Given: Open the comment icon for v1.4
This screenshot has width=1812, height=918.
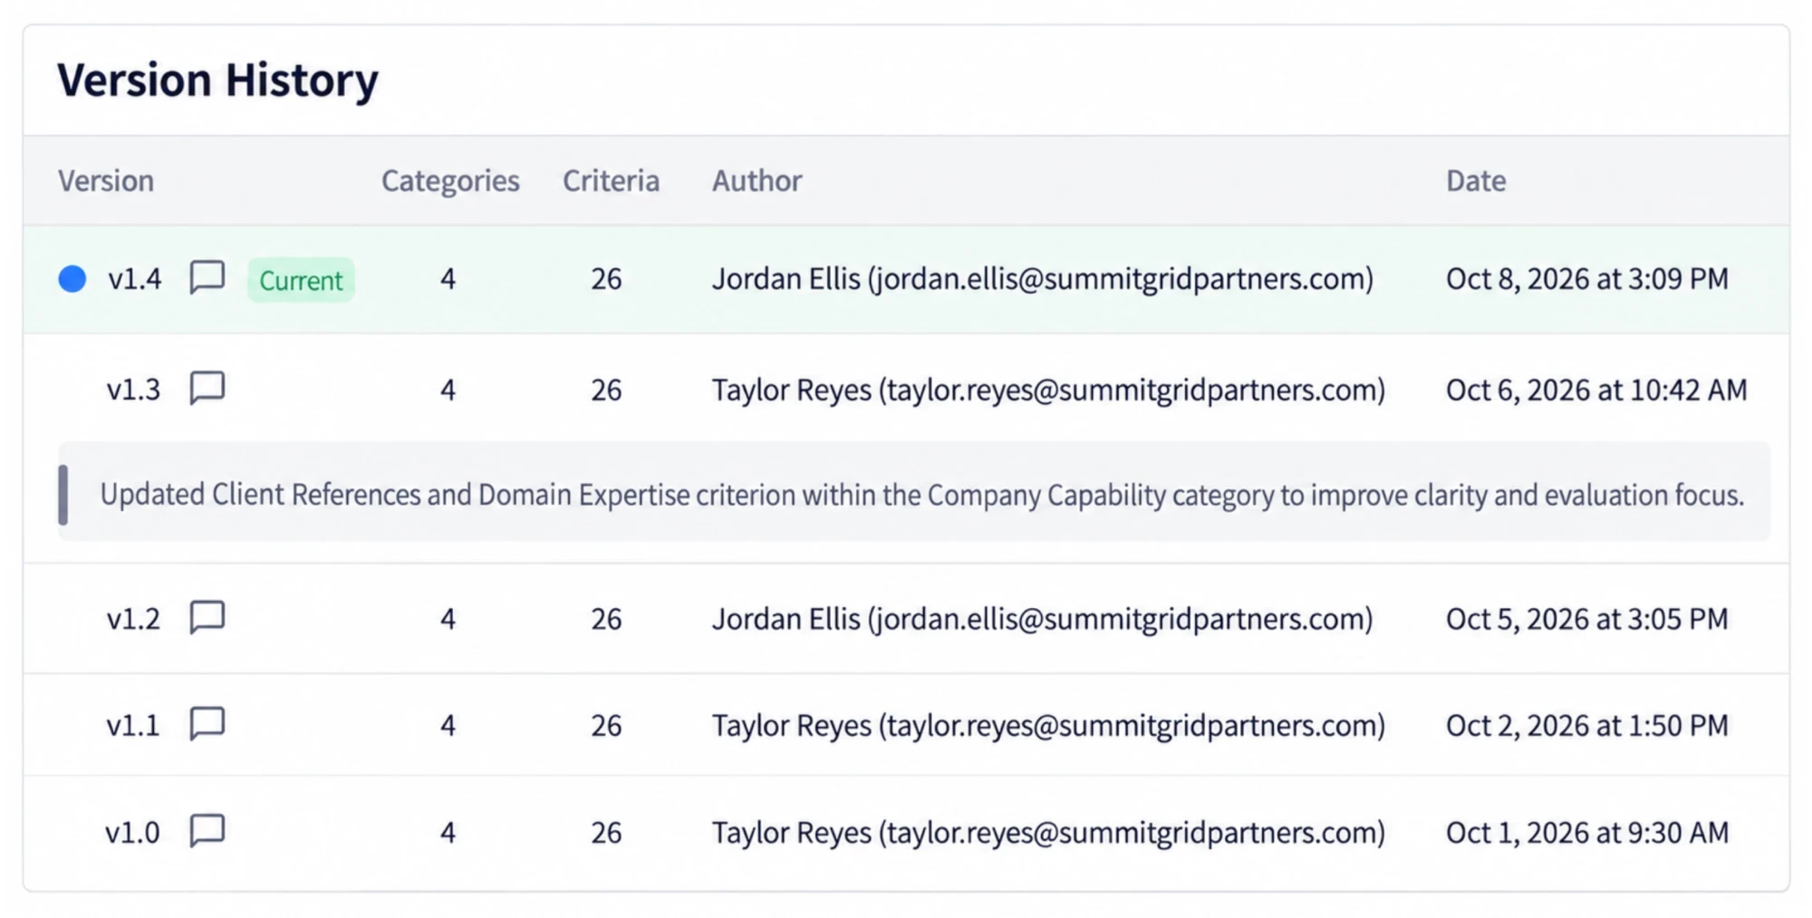Looking at the screenshot, I should click(207, 277).
